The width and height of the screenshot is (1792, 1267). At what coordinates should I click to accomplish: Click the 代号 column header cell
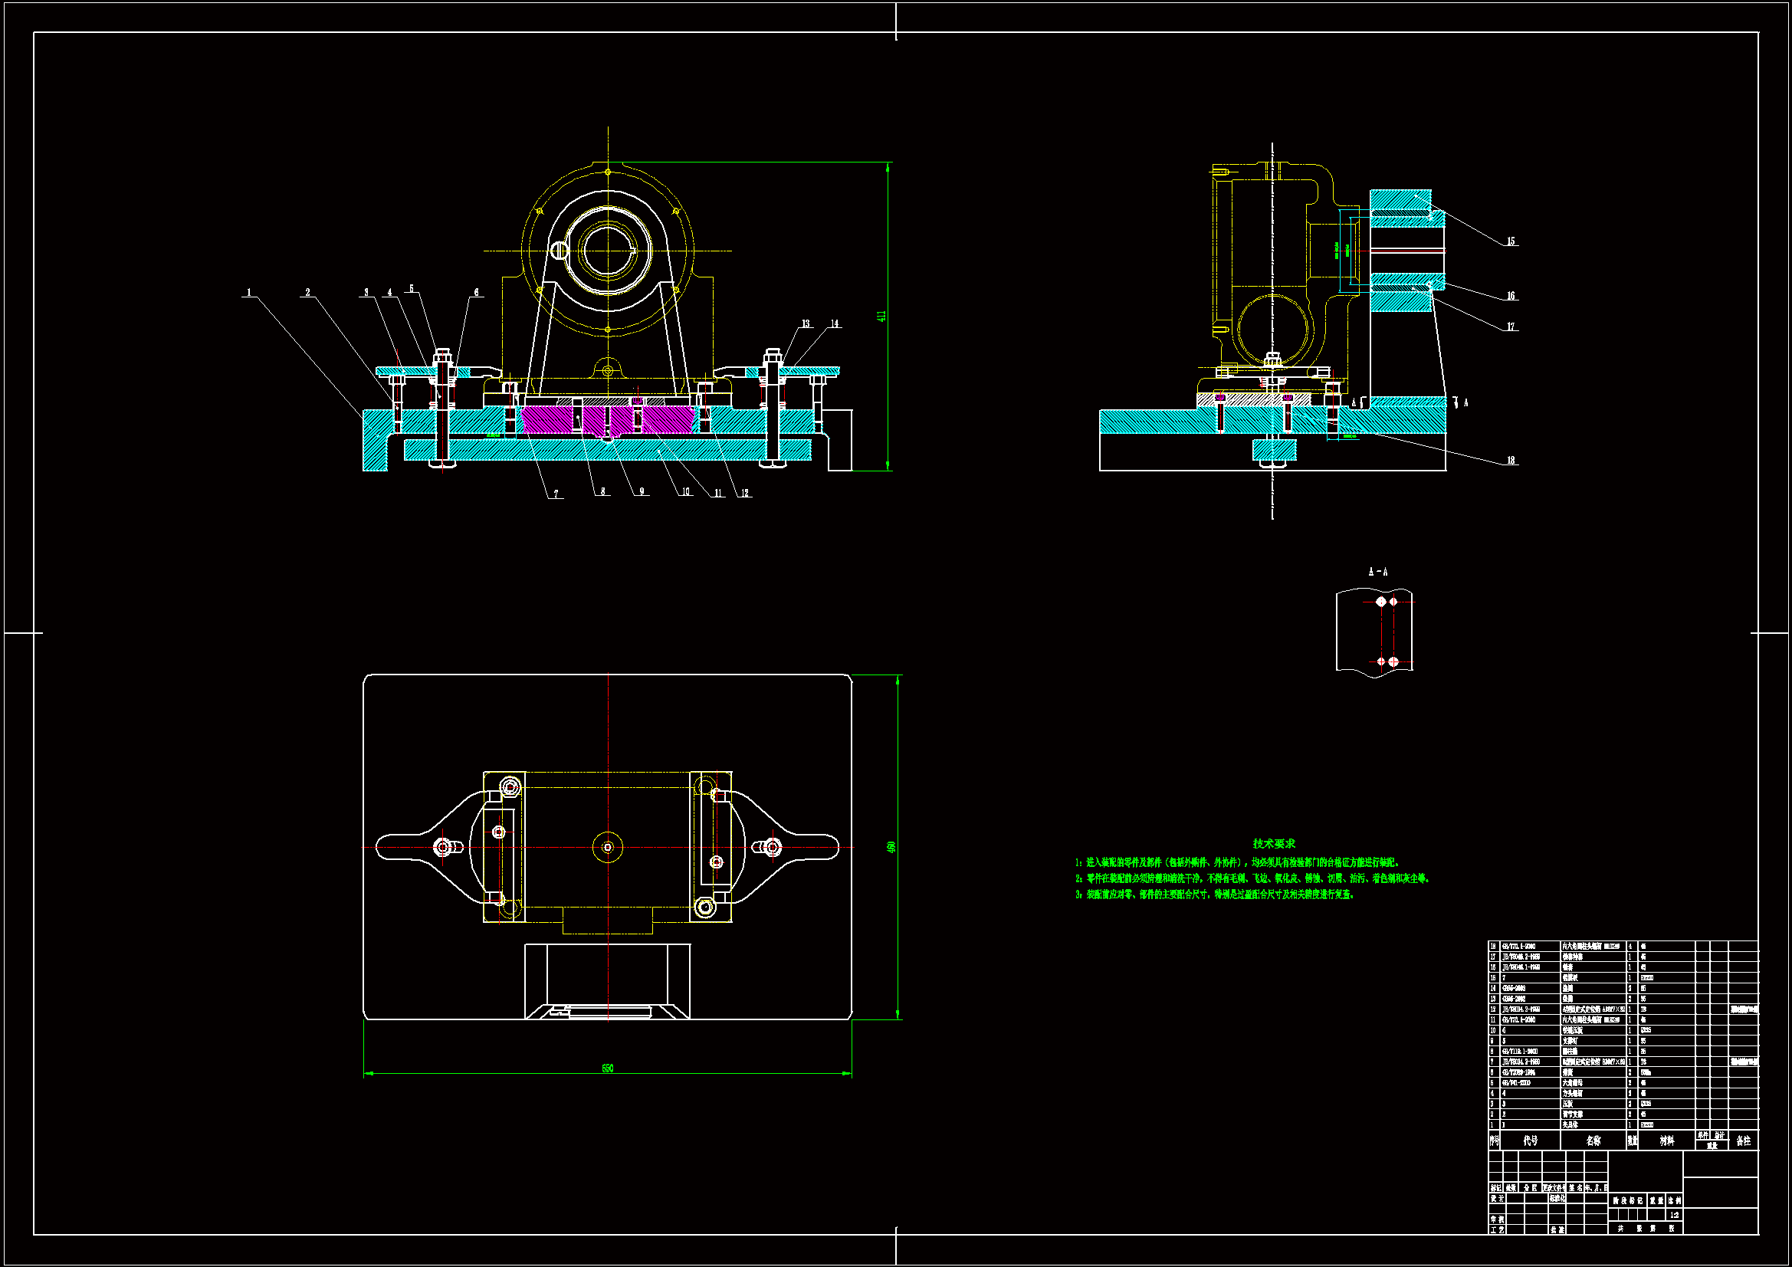(x=1530, y=1141)
